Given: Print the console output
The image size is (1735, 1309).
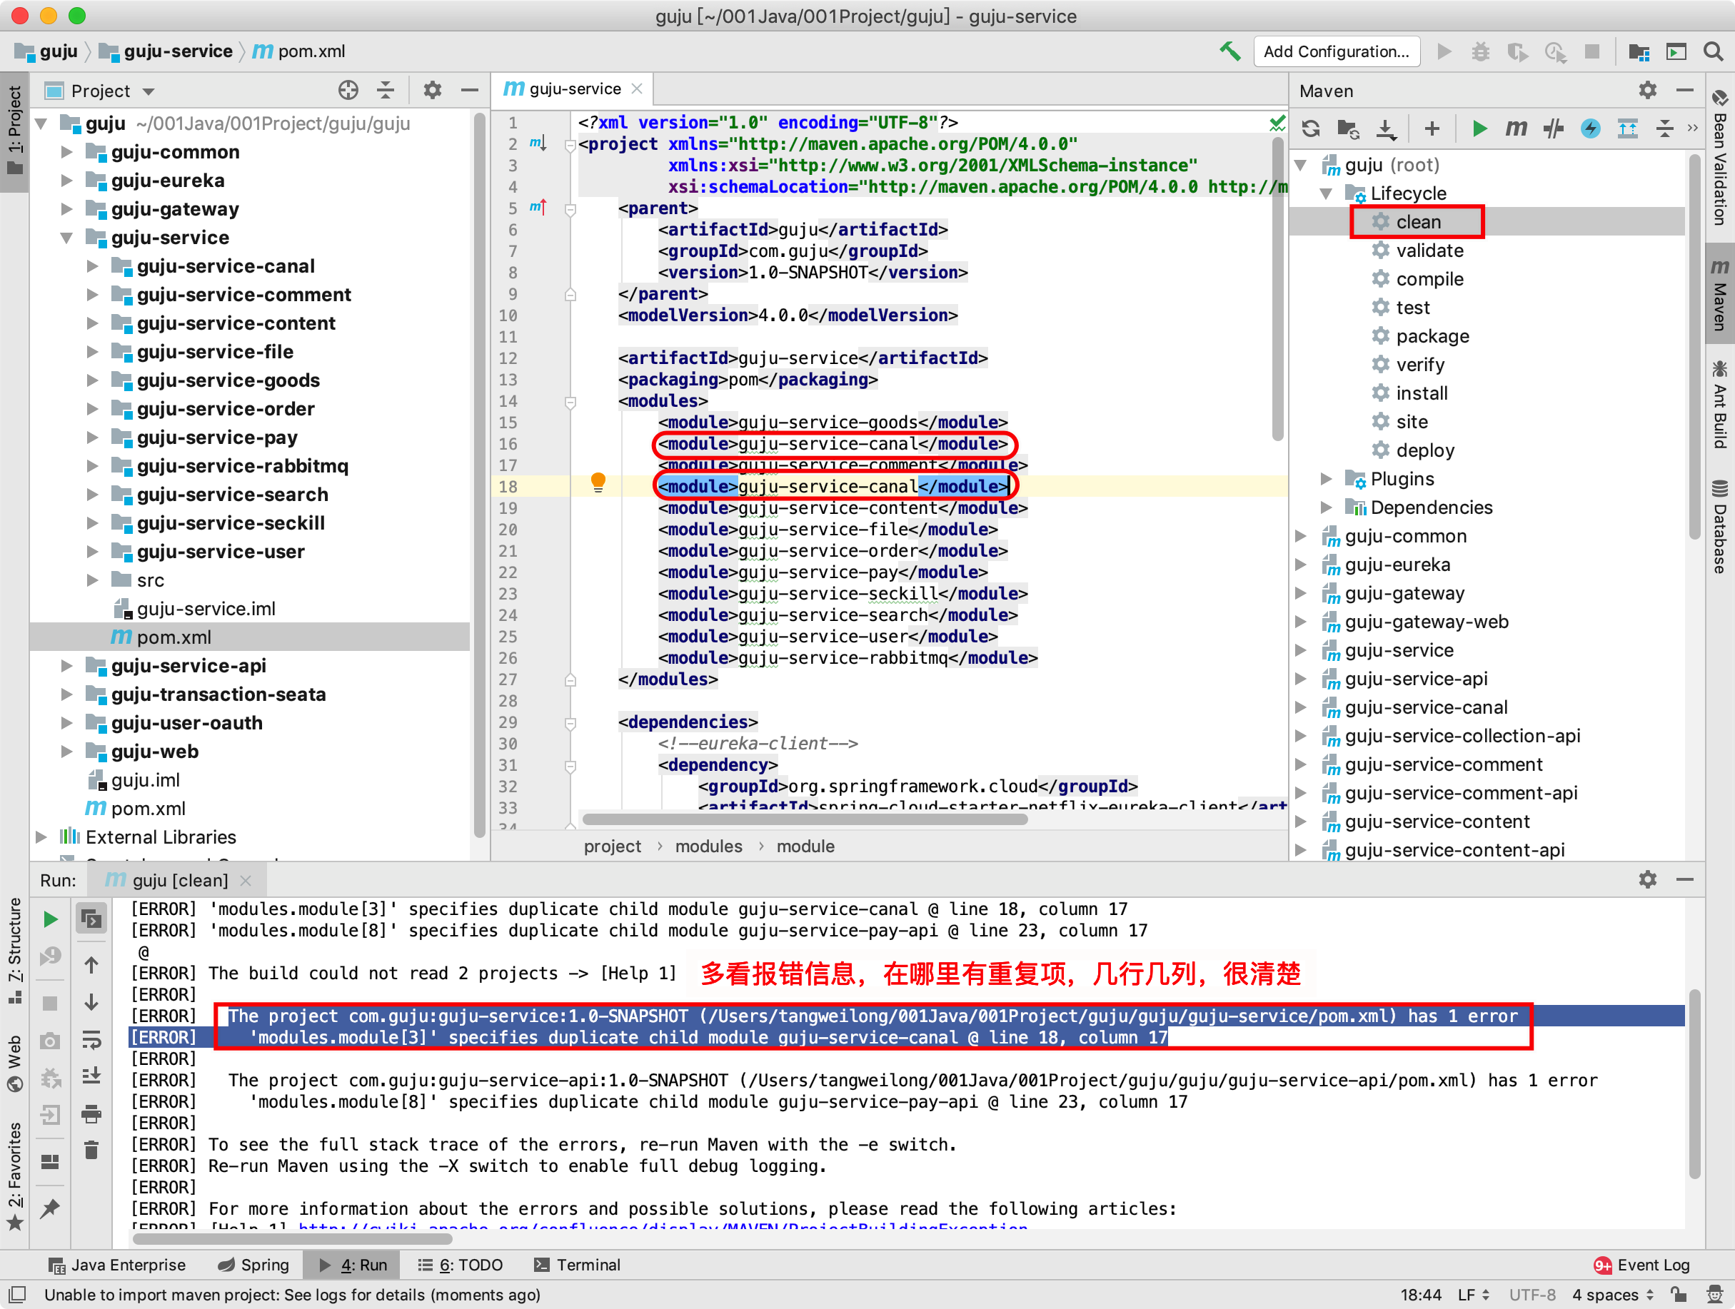Looking at the screenshot, I should (x=92, y=1114).
